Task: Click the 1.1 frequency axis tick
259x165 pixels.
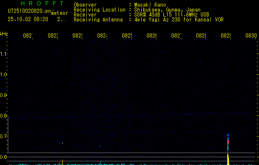Action: coord(4,54)
